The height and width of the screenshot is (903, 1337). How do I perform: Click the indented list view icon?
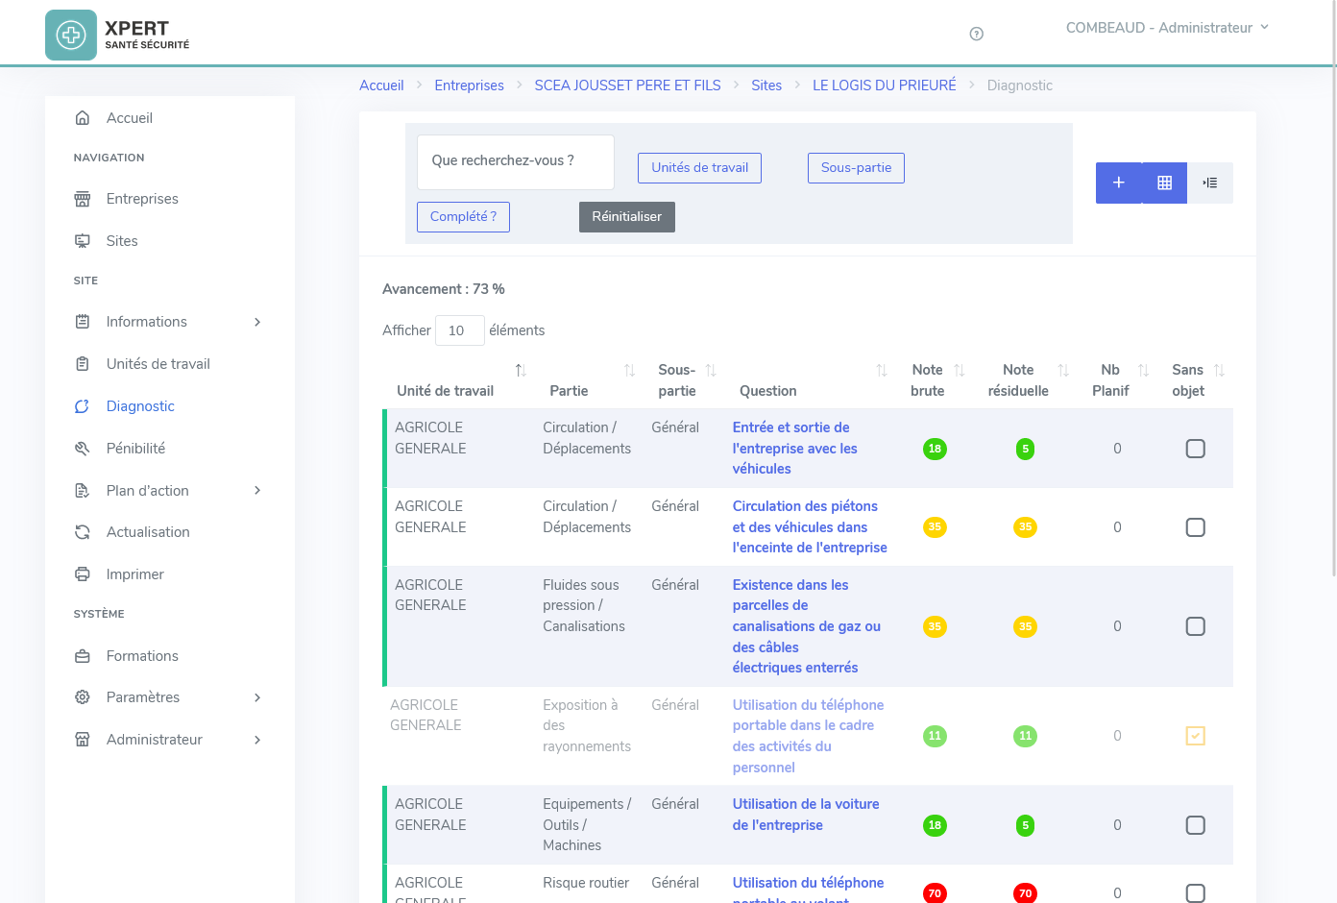coord(1209,183)
